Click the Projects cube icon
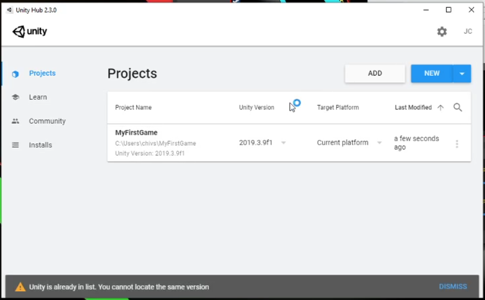This screenshot has height=300, width=485. 15,74
